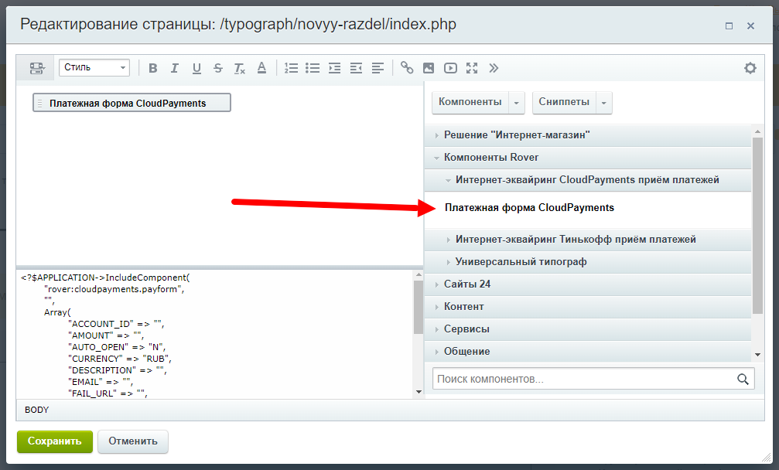
Task: Switch to the Компоненты tab
Action: click(470, 102)
